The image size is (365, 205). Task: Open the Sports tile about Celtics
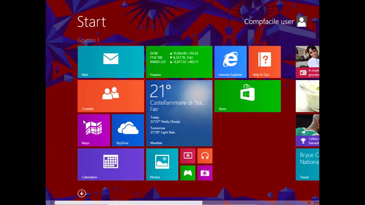[307, 130]
